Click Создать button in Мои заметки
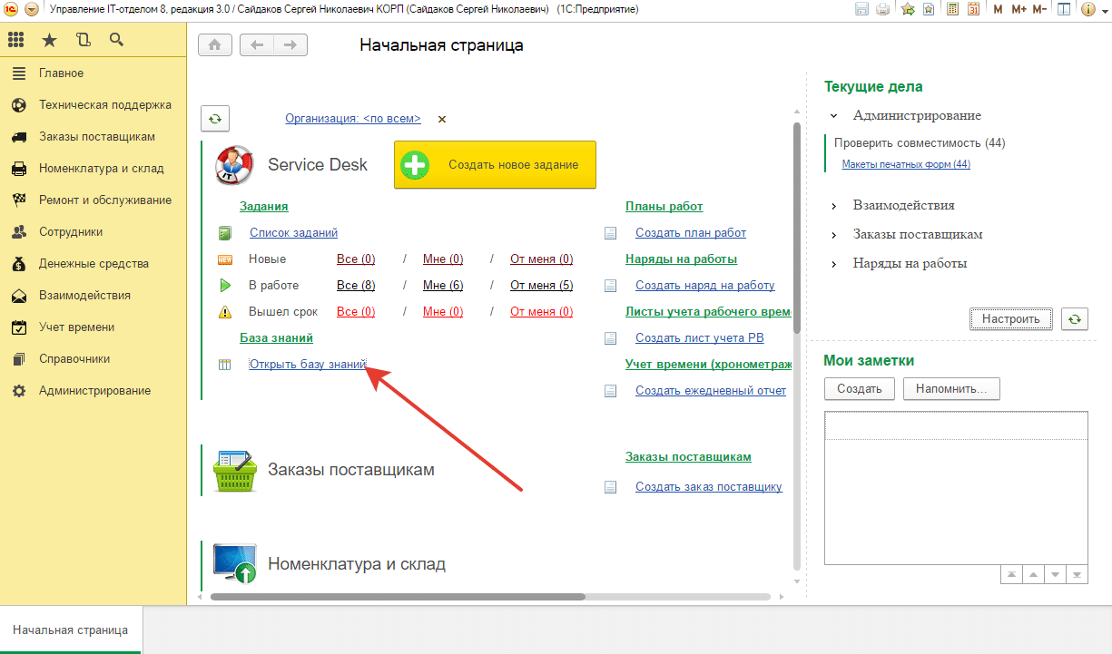 860,389
